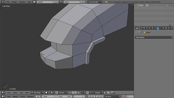
Task: Open Cycles Render engine dropdown
Action: (95, 2)
